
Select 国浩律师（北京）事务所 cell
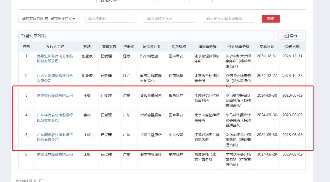(x=205, y=157)
